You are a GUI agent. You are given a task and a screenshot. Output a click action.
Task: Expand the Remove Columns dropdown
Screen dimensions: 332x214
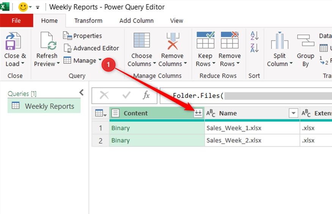185,63
